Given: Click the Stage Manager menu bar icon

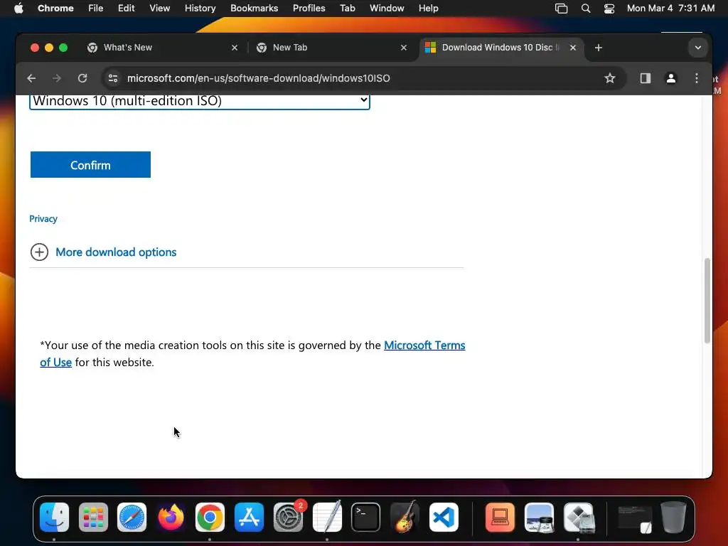Looking at the screenshot, I should [x=562, y=9].
